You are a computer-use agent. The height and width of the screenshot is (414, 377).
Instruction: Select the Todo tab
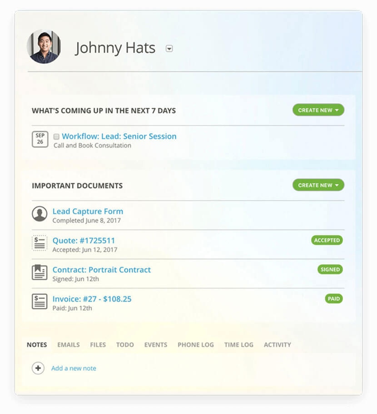coord(125,345)
